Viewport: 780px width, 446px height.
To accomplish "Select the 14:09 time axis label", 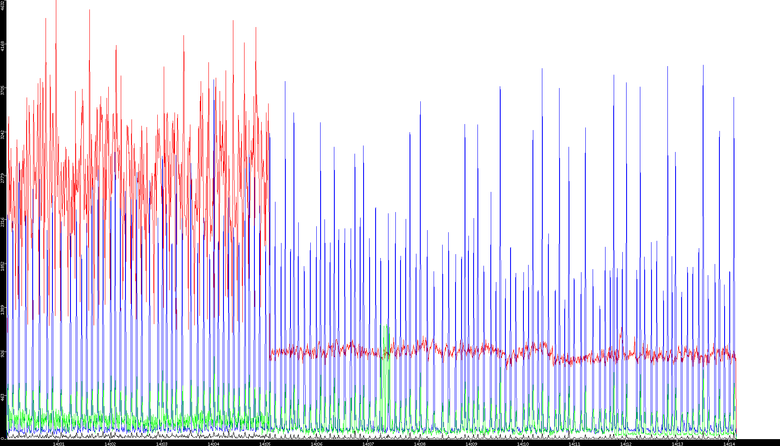I will coord(471,444).
